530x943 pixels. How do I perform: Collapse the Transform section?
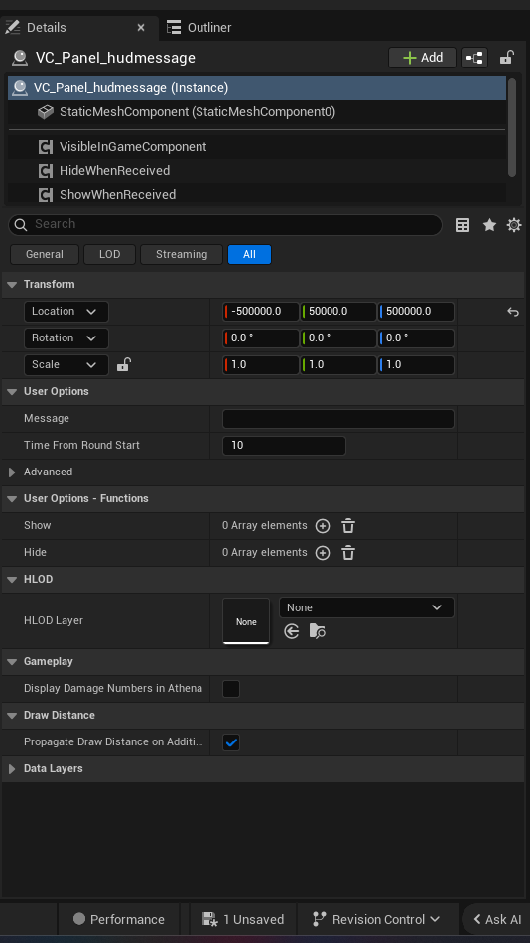pos(12,285)
